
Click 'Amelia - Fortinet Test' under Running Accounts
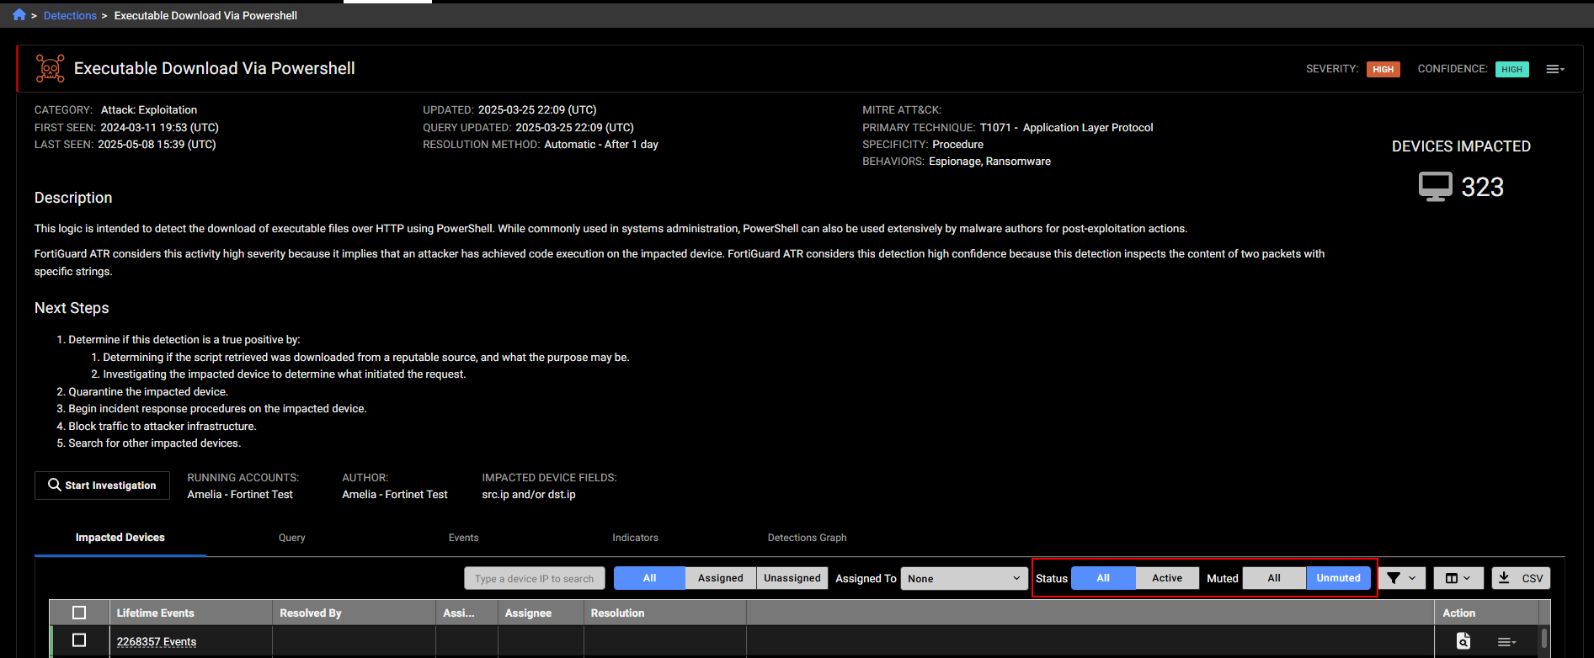[x=240, y=494]
